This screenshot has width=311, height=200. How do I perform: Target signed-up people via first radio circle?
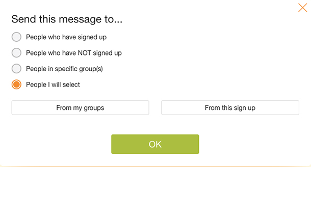[x=16, y=37]
